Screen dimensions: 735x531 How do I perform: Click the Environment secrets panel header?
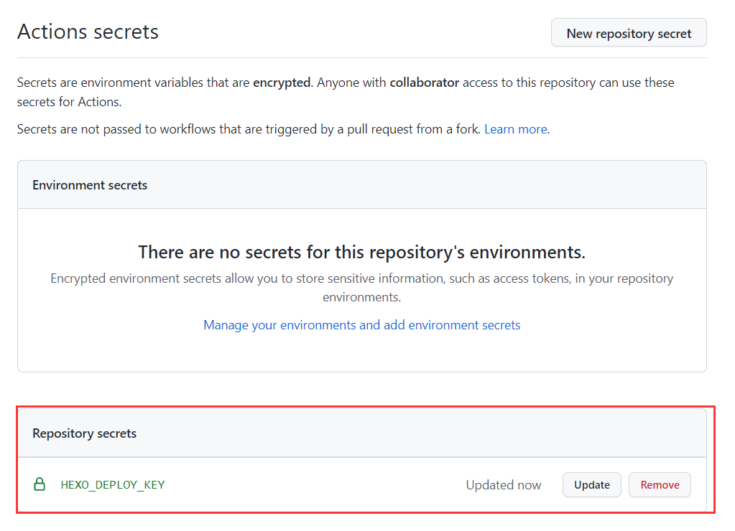coord(90,184)
